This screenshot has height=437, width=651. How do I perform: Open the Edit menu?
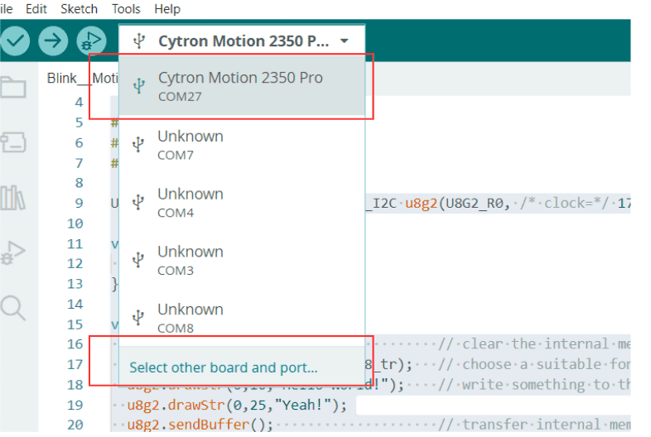tap(36, 9)
